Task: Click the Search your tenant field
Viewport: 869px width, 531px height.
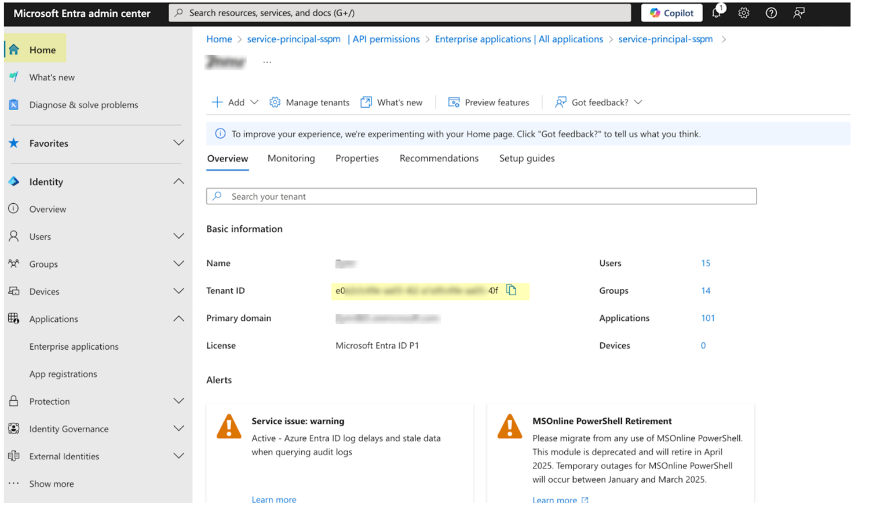Action: pos(481,196)
